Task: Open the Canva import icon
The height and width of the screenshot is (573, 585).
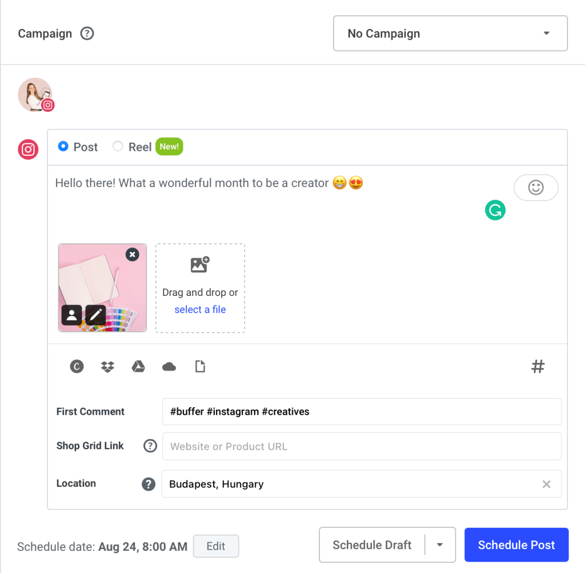Action: (x=77, y=366)
